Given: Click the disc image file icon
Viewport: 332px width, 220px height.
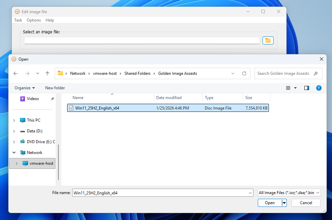Looking at the screenshot, I should tap(71, 108).
